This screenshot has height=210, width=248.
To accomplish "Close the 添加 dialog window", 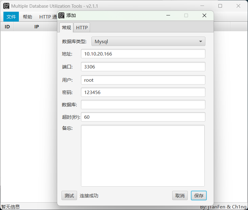I will (x=204, y=15).
